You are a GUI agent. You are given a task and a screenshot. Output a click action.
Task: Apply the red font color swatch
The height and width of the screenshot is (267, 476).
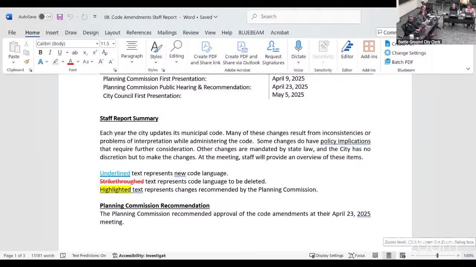[70, 62]
